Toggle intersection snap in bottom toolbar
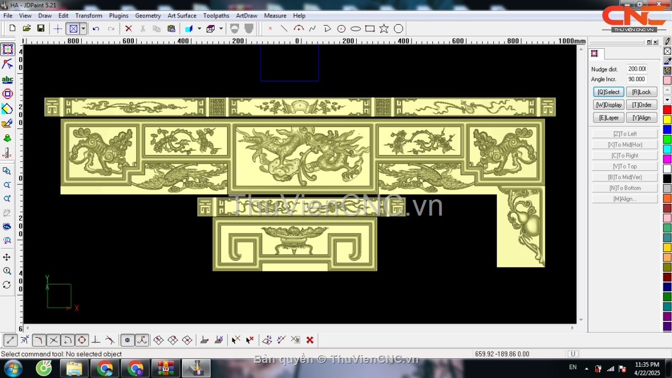672x378 pixels. 53,340
